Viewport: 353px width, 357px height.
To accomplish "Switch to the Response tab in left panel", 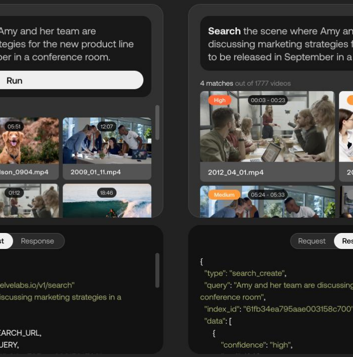I will (x=37, y=241).
